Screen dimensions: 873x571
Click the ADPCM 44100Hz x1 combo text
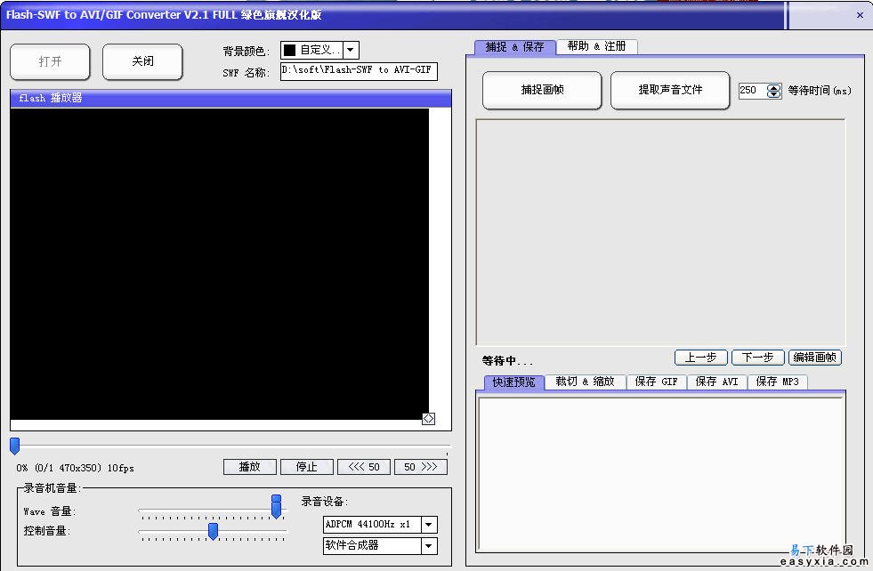[x=368, y=524]
